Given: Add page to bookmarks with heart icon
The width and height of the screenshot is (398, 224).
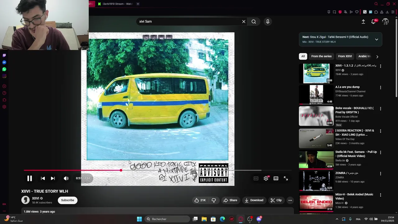Looking at the screenshot, I should pyautogui.click(x=357, y=12).
